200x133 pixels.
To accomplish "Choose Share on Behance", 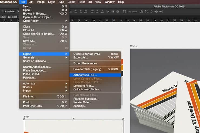I will coord(44,61).
